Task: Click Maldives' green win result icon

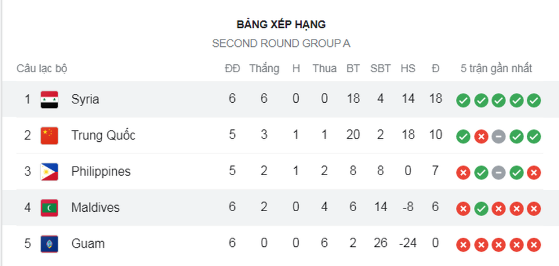Action: click(x=481, y=209)
